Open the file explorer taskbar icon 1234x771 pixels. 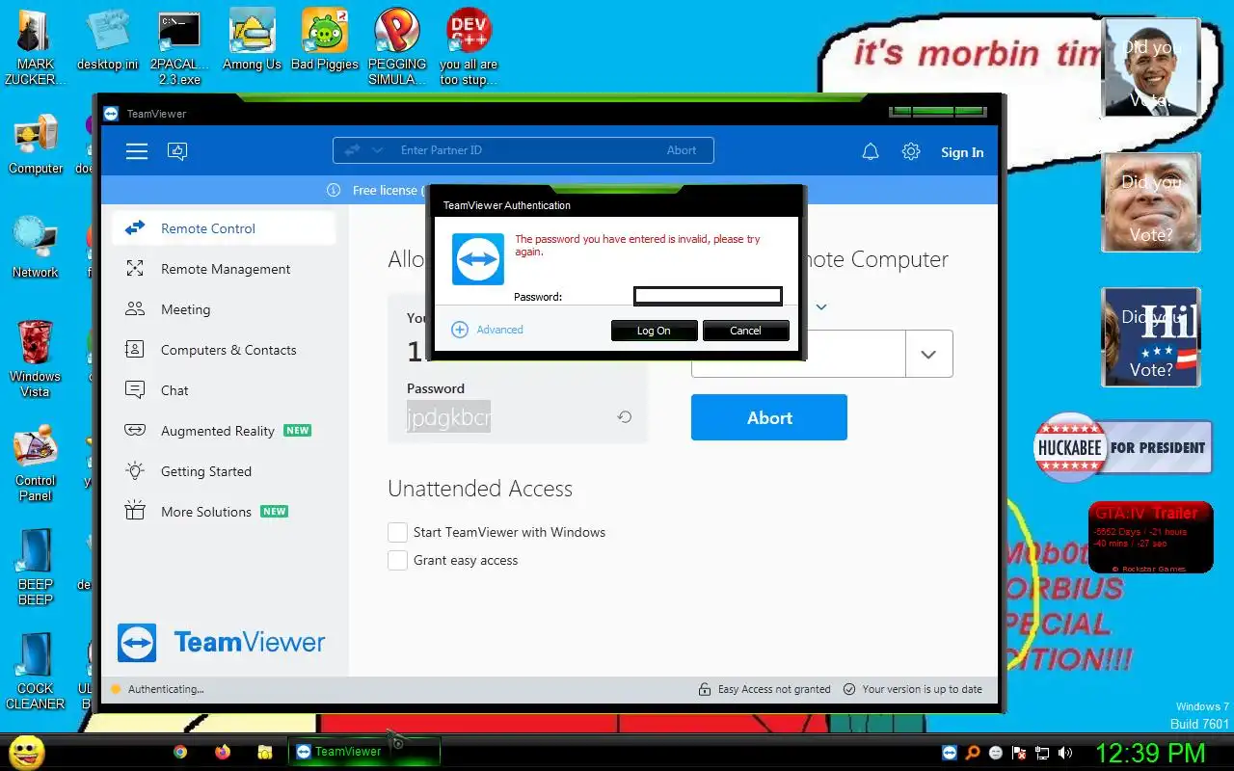click(265, 752)
